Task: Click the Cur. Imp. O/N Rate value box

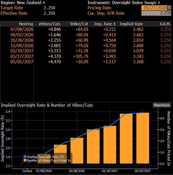Action: pyautogui.click(x=156, y=13)
